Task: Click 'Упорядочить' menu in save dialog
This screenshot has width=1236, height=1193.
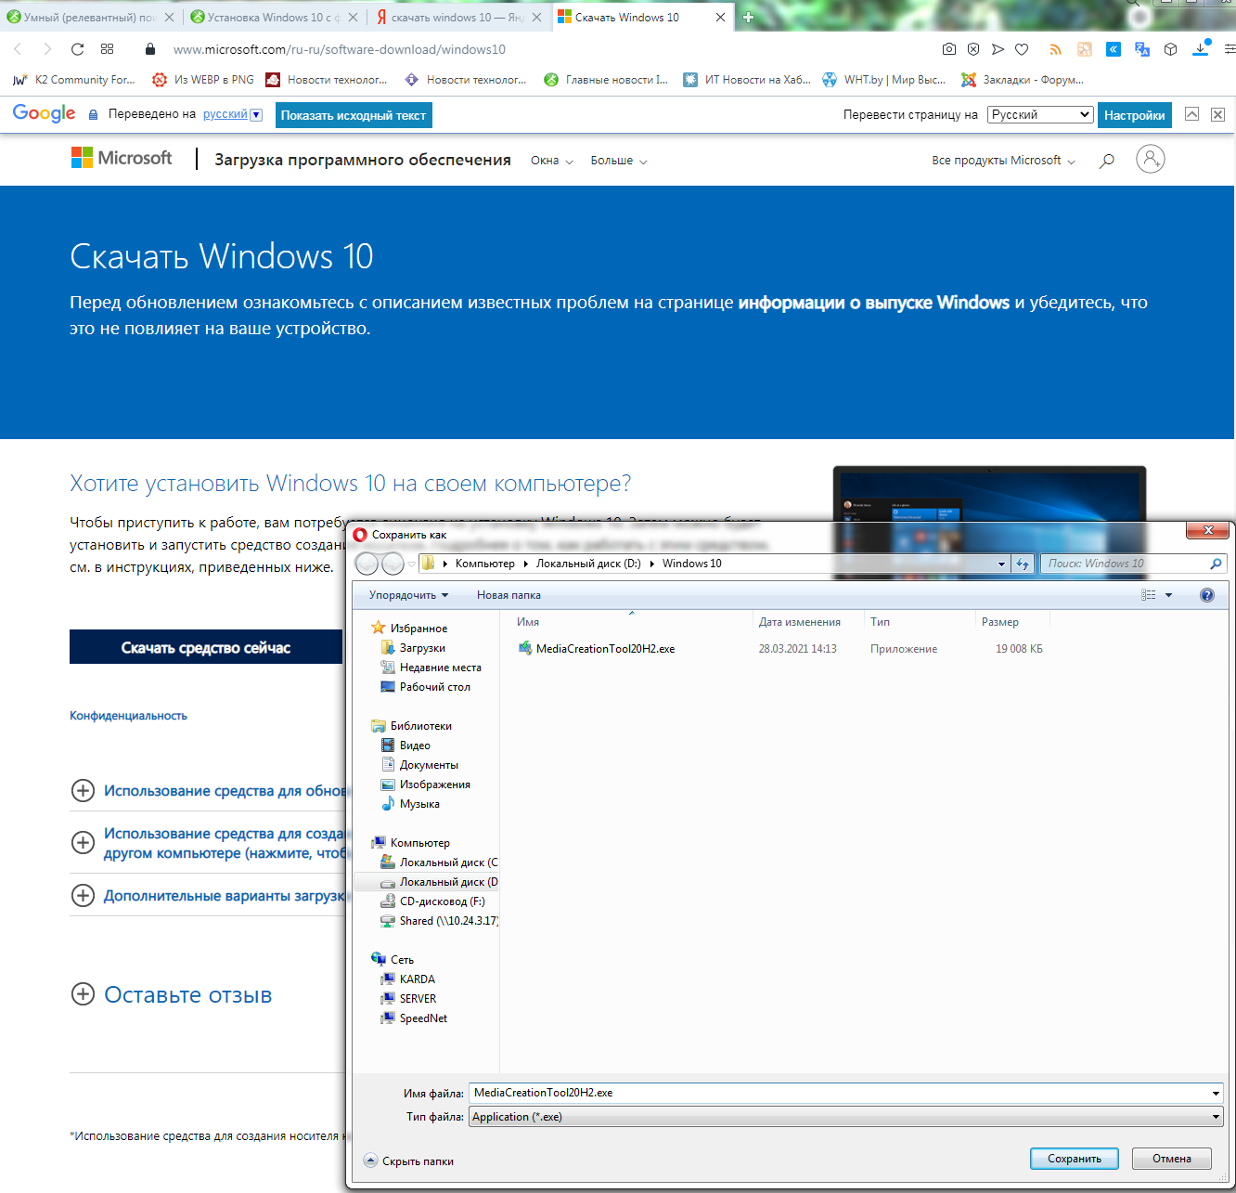Action: [408, 595]
